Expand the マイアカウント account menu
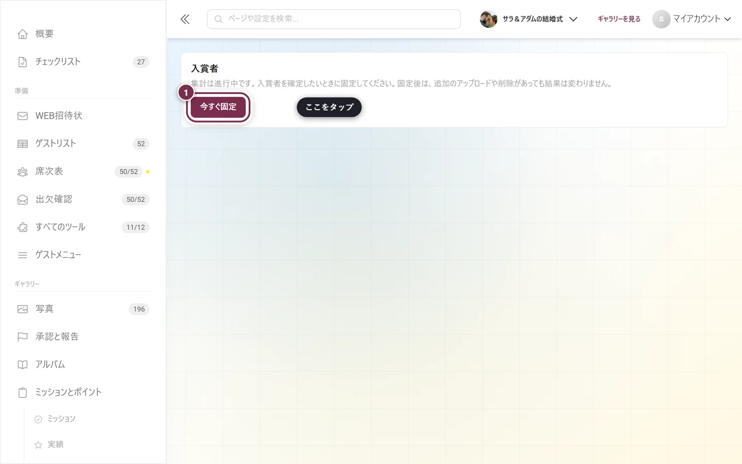 692,19
